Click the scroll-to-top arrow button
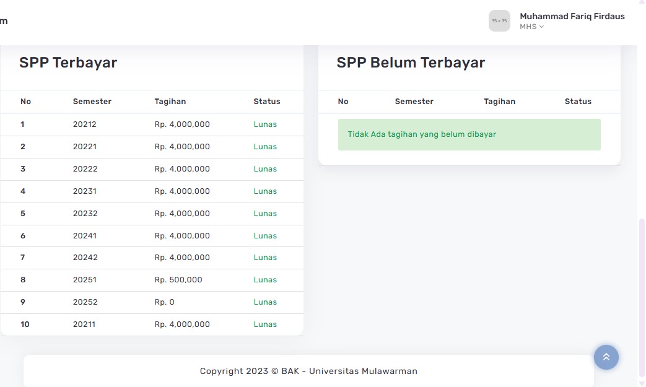Viewport: 646px width, 387px height. coord(606,357)
